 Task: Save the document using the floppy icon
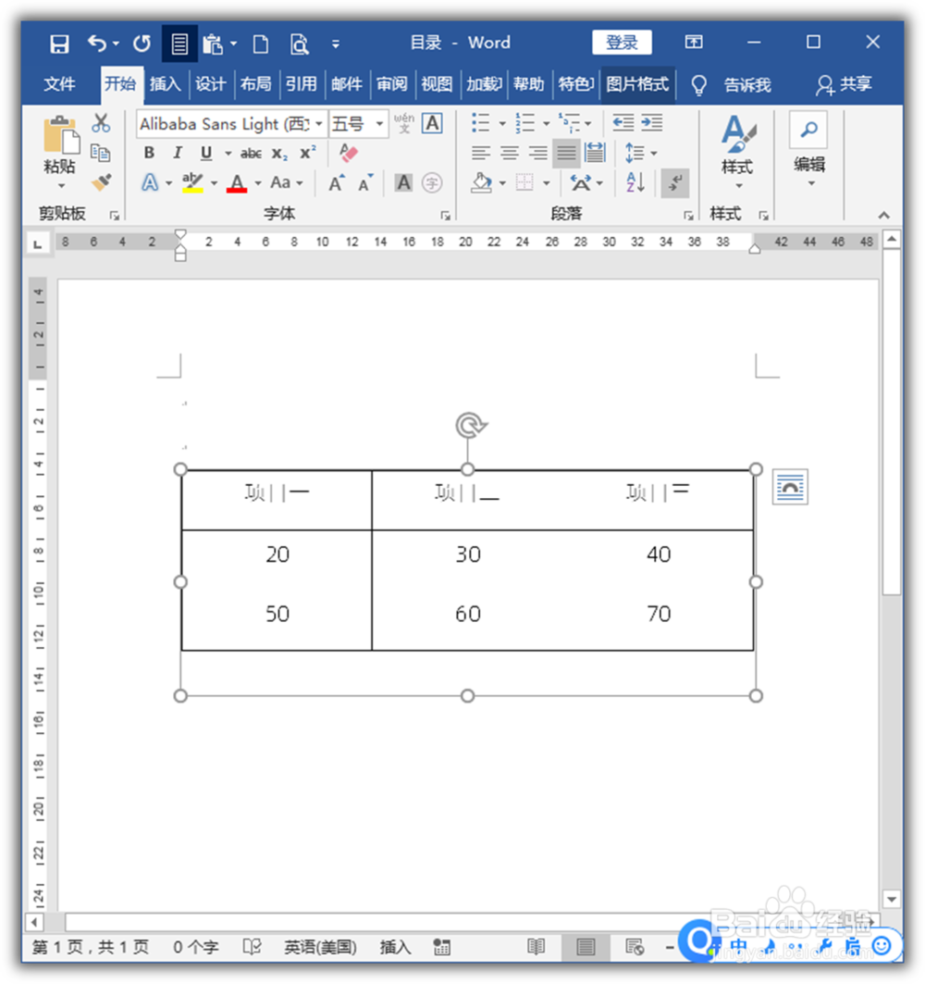click(59, 44)
